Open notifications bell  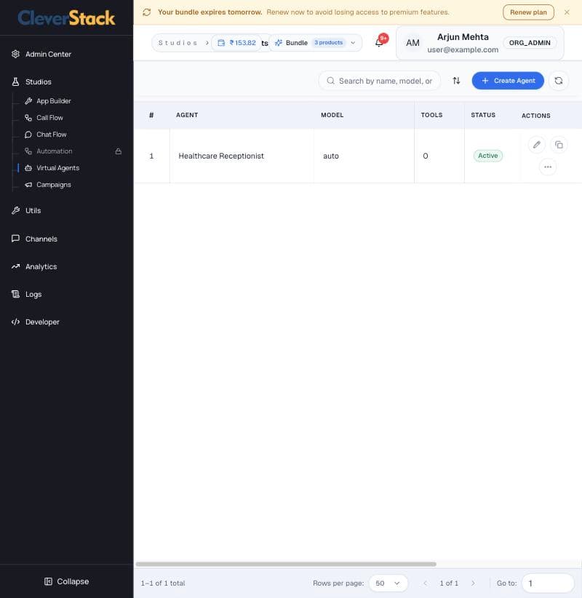[379, 43]
